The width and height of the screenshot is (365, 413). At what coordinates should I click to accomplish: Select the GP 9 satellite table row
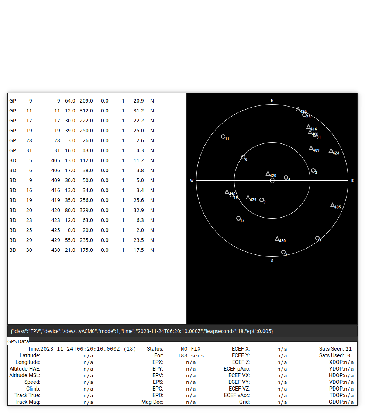(81, 101)
